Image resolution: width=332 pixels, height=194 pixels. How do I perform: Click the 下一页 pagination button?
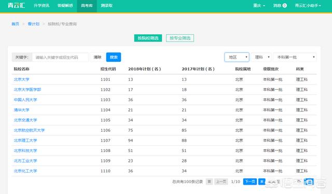pyautogui.click(x=250, y=182)
